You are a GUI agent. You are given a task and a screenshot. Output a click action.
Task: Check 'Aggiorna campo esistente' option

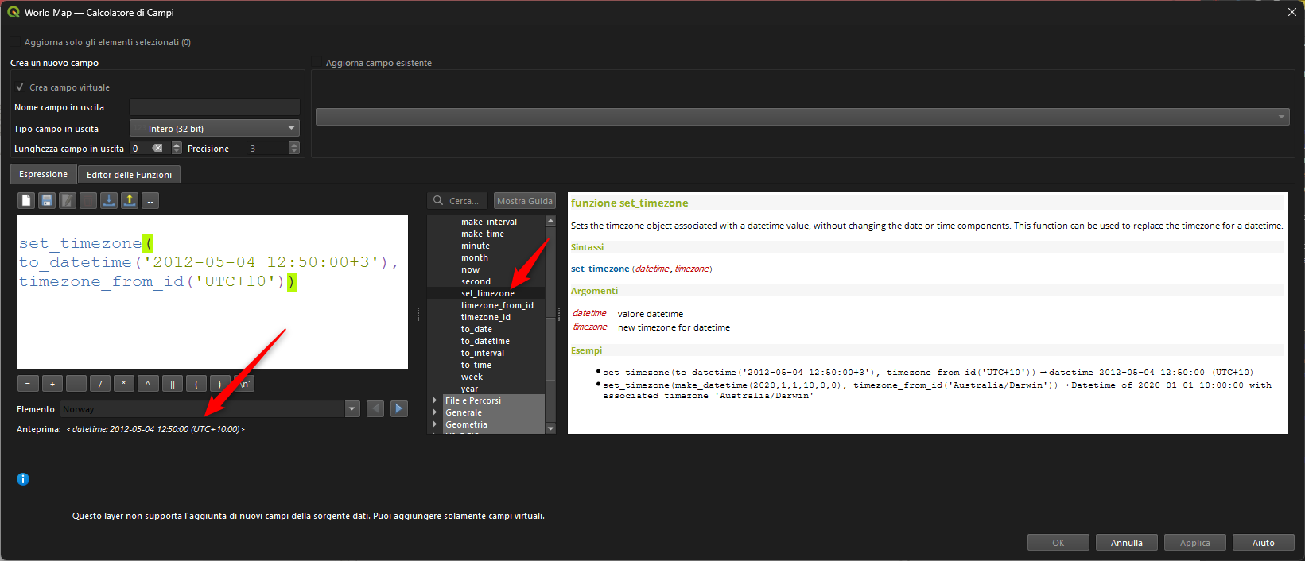317,63
